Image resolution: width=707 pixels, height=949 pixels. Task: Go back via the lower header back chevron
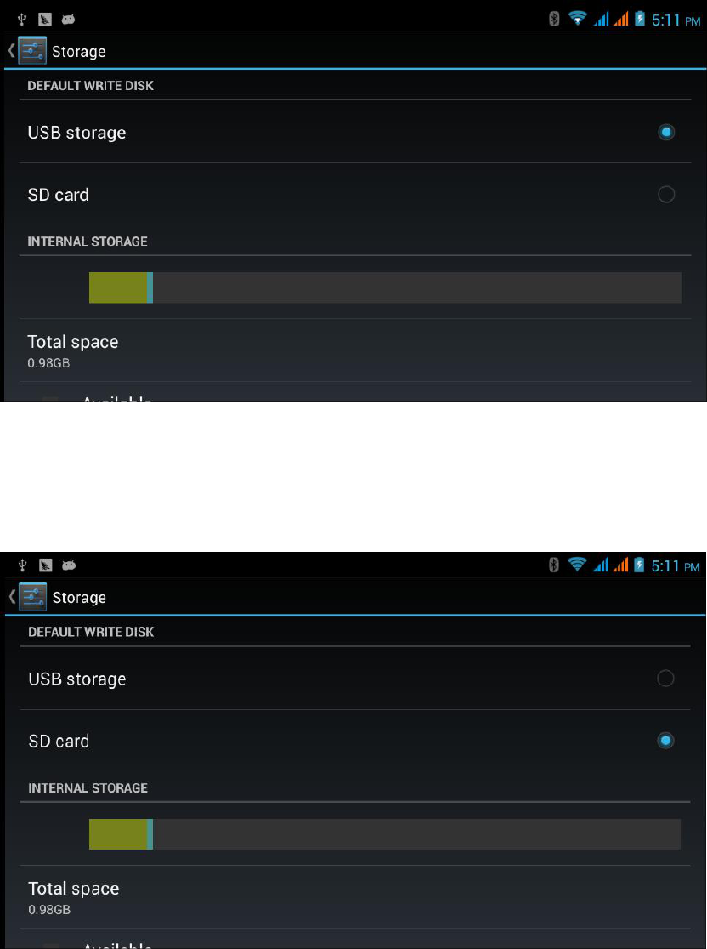tap(12, 597)
